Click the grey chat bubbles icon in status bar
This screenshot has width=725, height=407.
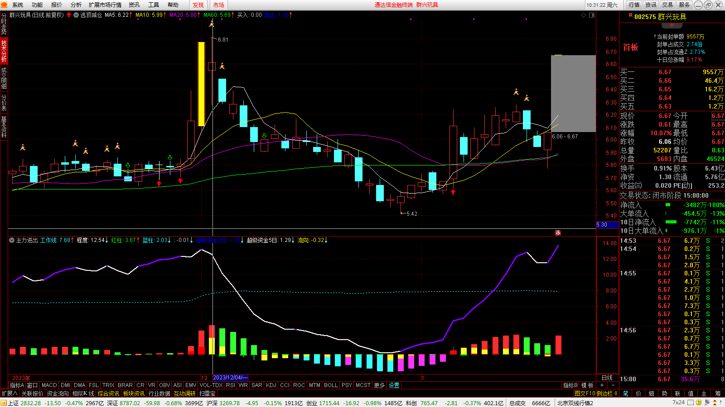coord(707,402)
